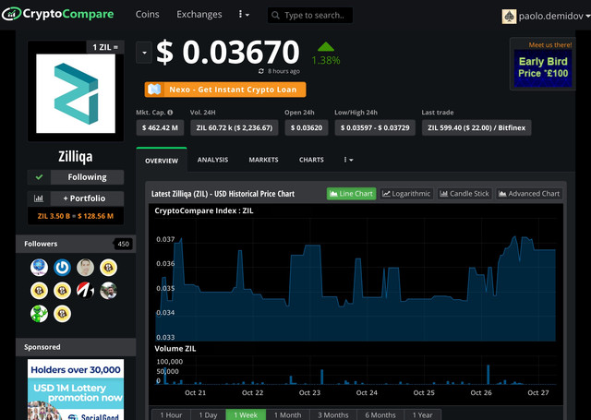Click the red and white follower avatar

click(x=85, y=291)
